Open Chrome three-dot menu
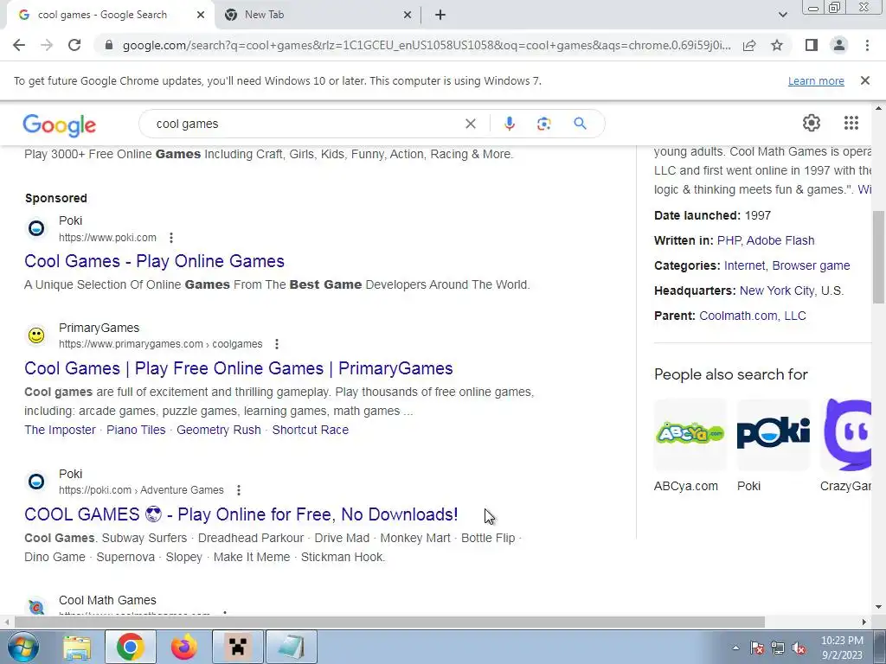The width and height of the screenshot is (886, 664). [x=867, y=45]
